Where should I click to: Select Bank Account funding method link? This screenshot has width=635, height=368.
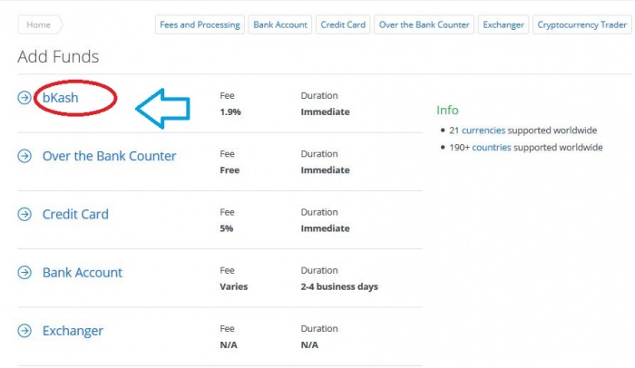(83, 273)
